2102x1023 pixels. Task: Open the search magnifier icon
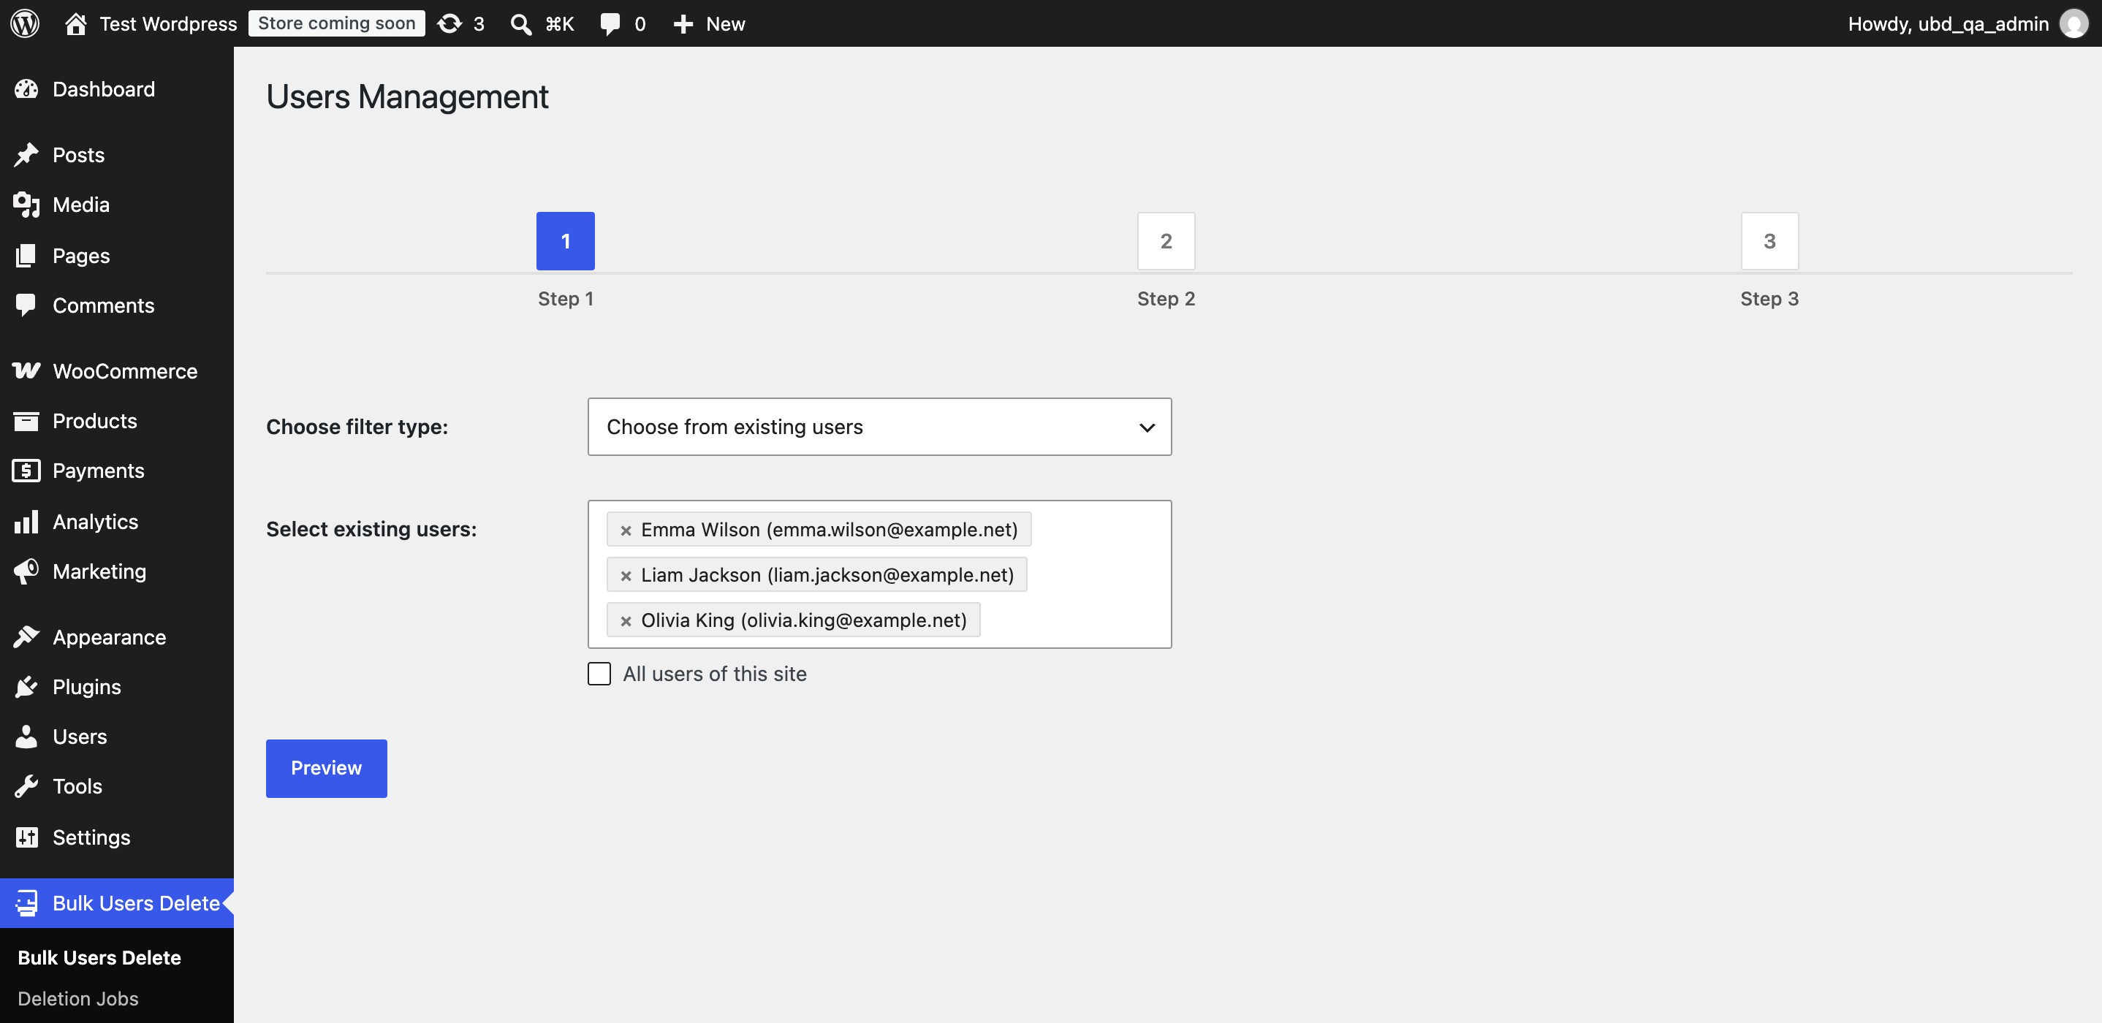pos(520,23)
